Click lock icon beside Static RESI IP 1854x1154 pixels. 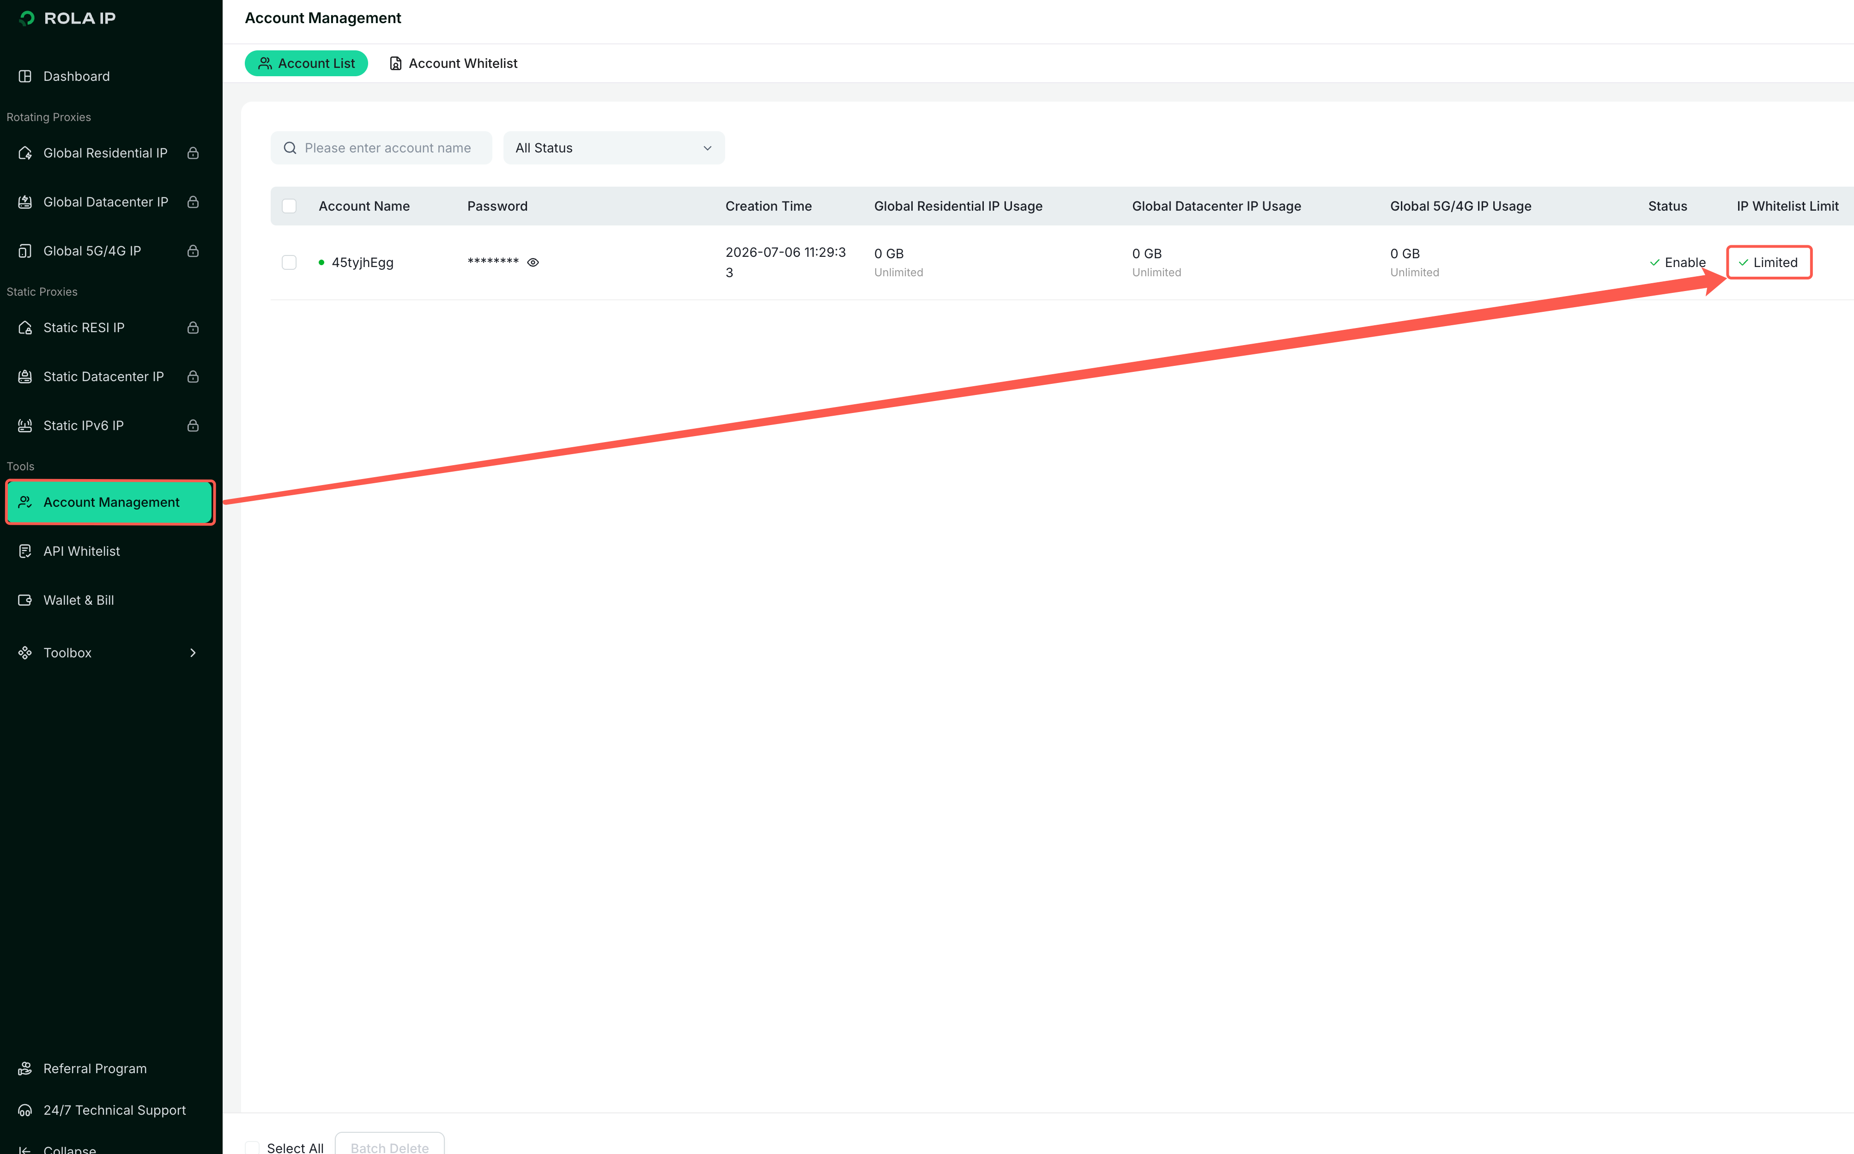[x=193, y=328]
